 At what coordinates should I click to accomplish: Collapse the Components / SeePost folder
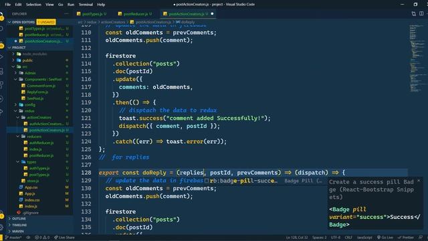point(15,79)
